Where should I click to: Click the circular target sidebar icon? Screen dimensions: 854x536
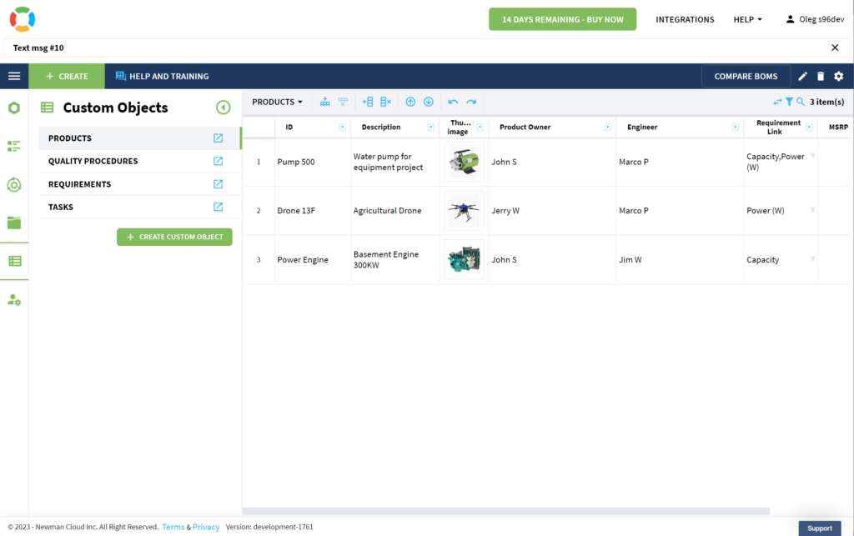point(14,184)
